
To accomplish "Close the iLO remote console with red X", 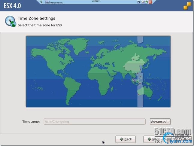I will (150, 2).
